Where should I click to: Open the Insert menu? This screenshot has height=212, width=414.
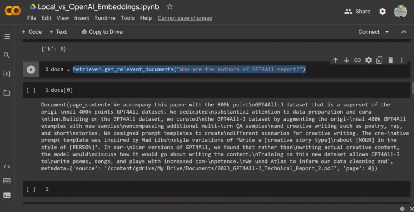(x=82, y=18)
